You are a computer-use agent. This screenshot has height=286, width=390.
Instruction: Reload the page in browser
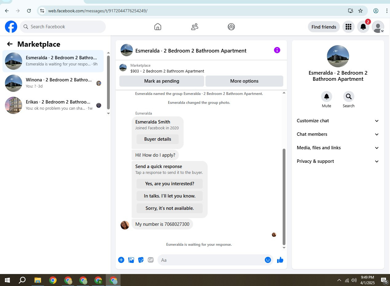coord(29,11)
